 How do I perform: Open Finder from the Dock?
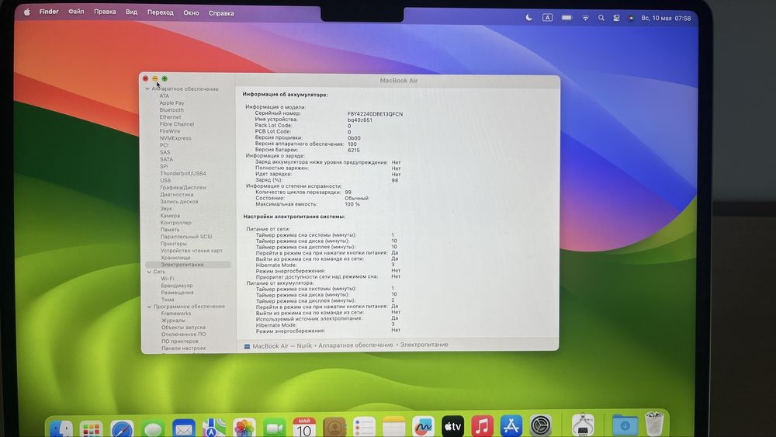click(x=61, y=428)
